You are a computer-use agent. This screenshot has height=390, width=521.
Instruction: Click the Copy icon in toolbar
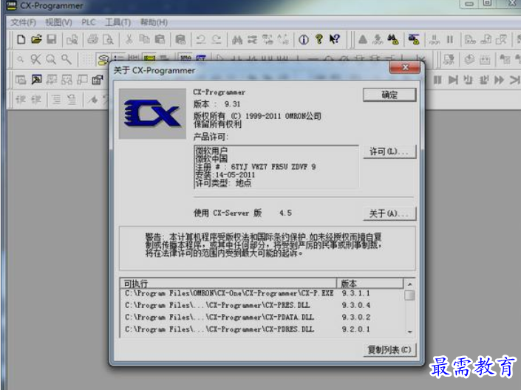point(144,39)
